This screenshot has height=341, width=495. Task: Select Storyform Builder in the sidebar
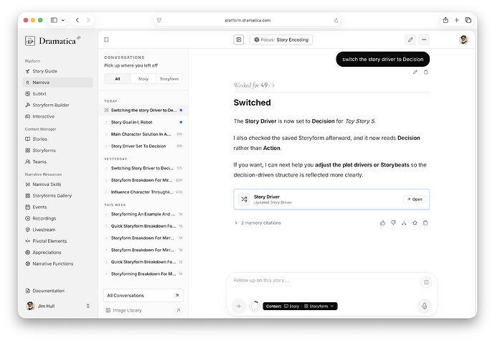pos(50,105)
